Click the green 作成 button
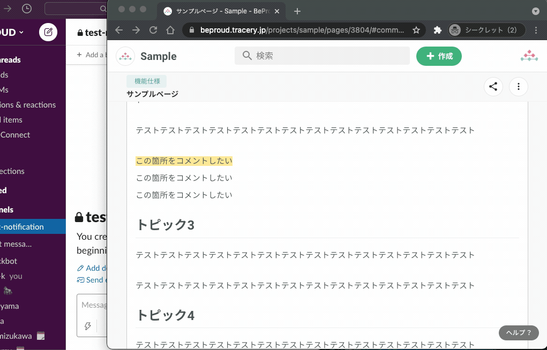This screenshot has width=547, height=350. [439, 56]
